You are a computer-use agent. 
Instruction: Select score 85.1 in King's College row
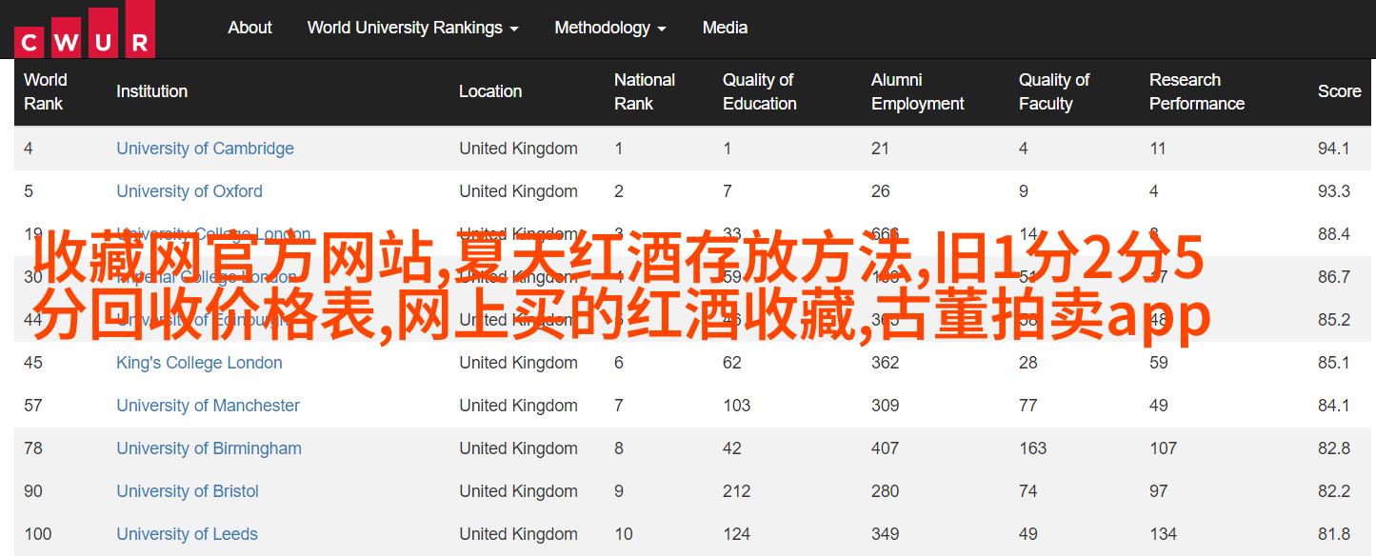click(1334, 363)
